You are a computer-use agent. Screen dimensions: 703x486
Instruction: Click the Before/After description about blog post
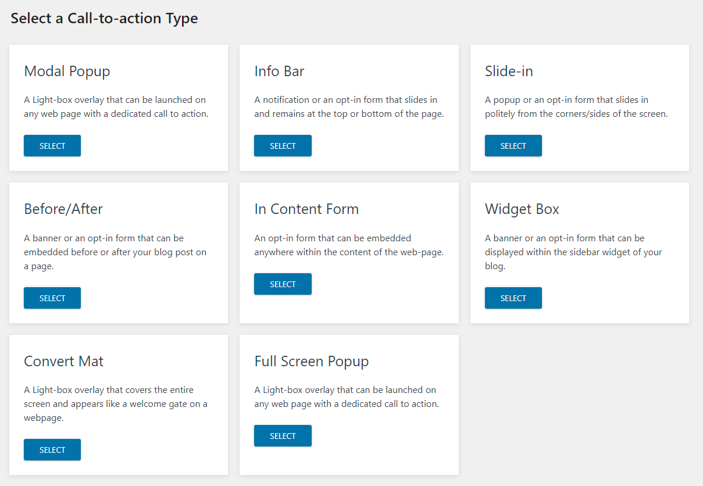(115, 252)
